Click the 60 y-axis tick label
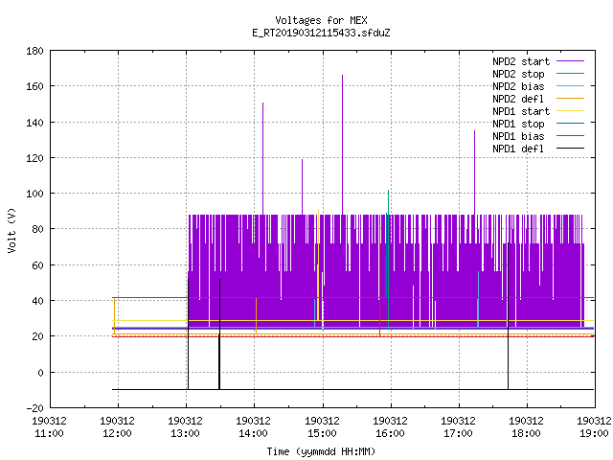The width and height of the screenshot is (613, 460). tap(37, 265)
